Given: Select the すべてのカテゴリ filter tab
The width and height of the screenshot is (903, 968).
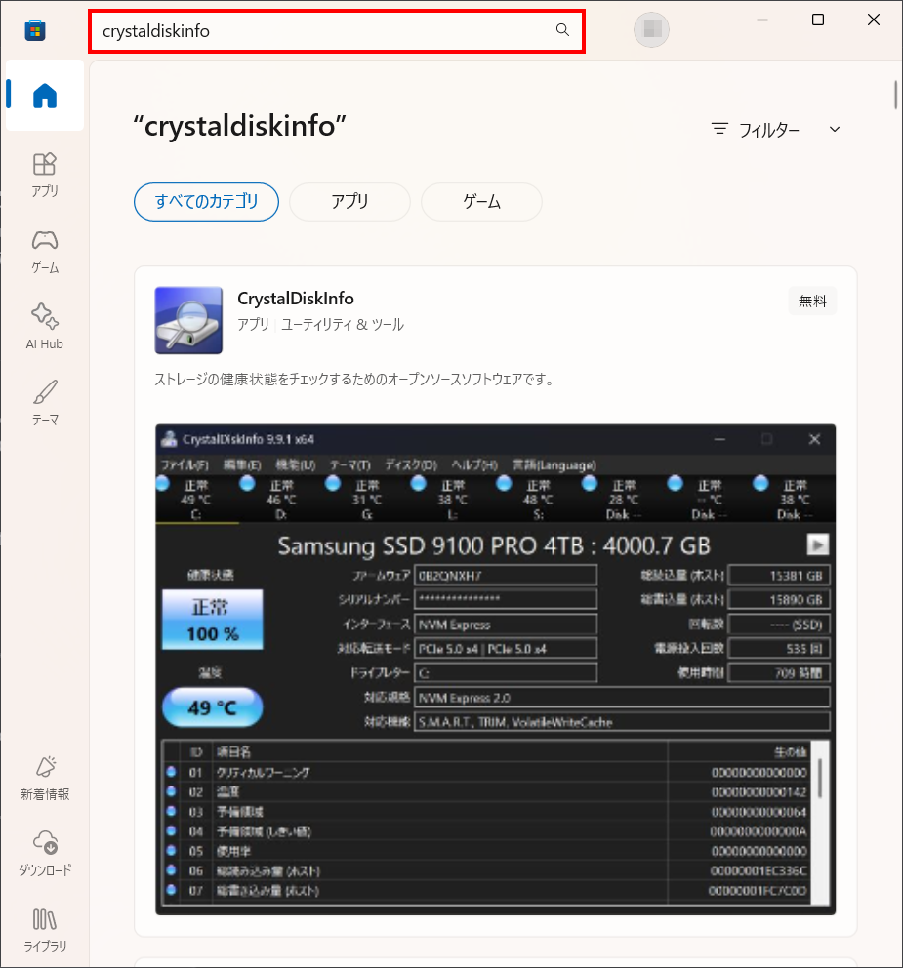Looking at the screenshot, I should (206, 202).
